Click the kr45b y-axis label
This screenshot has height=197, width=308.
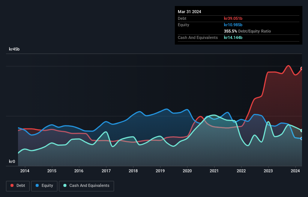14,49
